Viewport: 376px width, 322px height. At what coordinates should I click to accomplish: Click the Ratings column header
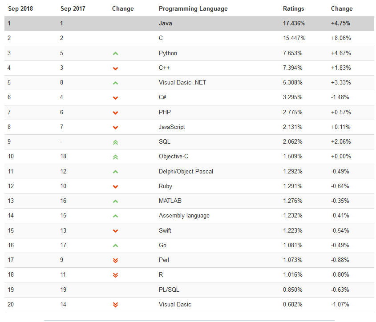point(294,8)
